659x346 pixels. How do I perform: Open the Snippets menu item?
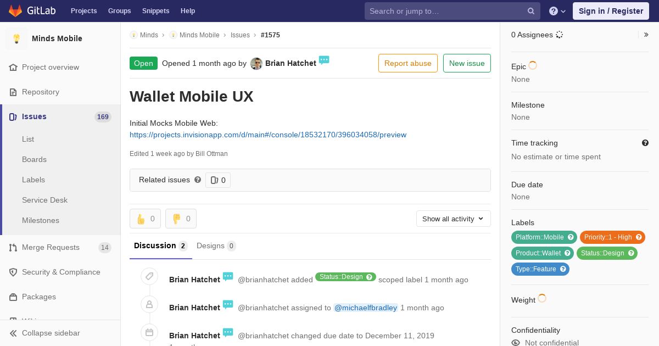(x=156, y=11)
